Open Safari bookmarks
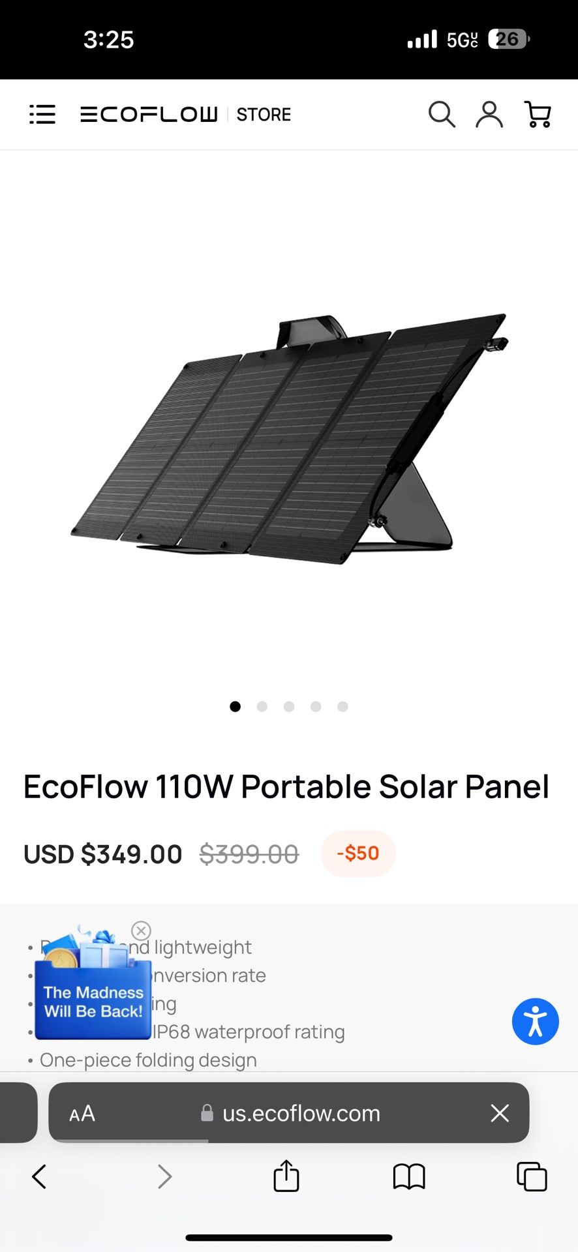The height and width of the screenshot is (1252, 578). click(x=409, y=1176)
